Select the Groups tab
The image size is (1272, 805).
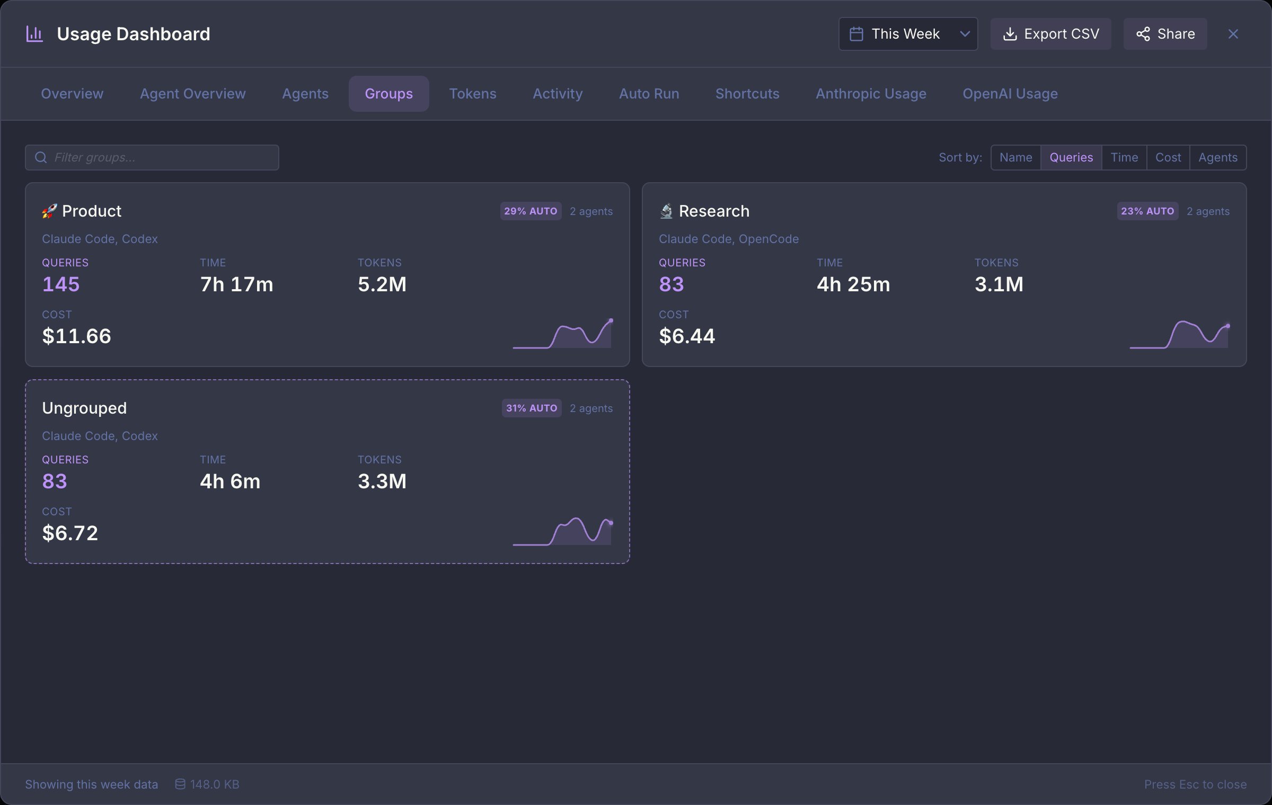[x=388, y=94]
